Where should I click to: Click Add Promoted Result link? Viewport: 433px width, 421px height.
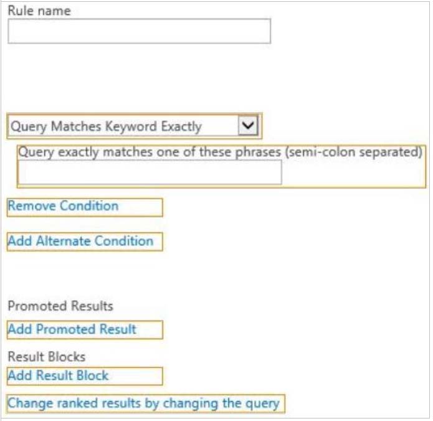point(72,329)
